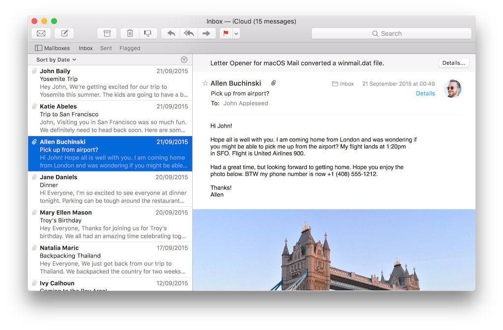Reply all using the double-arrow icon
Screen dimensions: 503x330
tap(189, 33)
